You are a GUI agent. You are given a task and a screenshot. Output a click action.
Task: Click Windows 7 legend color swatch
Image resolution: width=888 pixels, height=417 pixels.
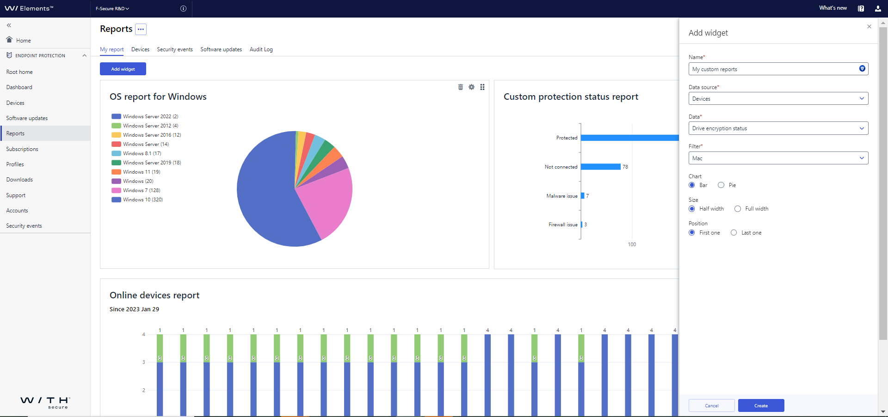pyautogui.click(x=116, y=190)
